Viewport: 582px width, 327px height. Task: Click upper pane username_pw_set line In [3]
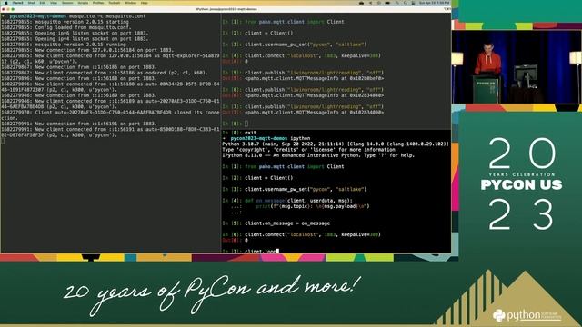point(295,45)
